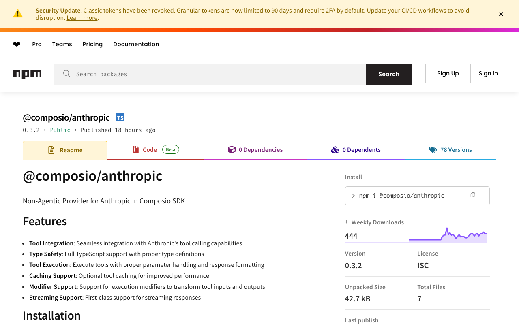Copy the npm install command

click(473, 195)
